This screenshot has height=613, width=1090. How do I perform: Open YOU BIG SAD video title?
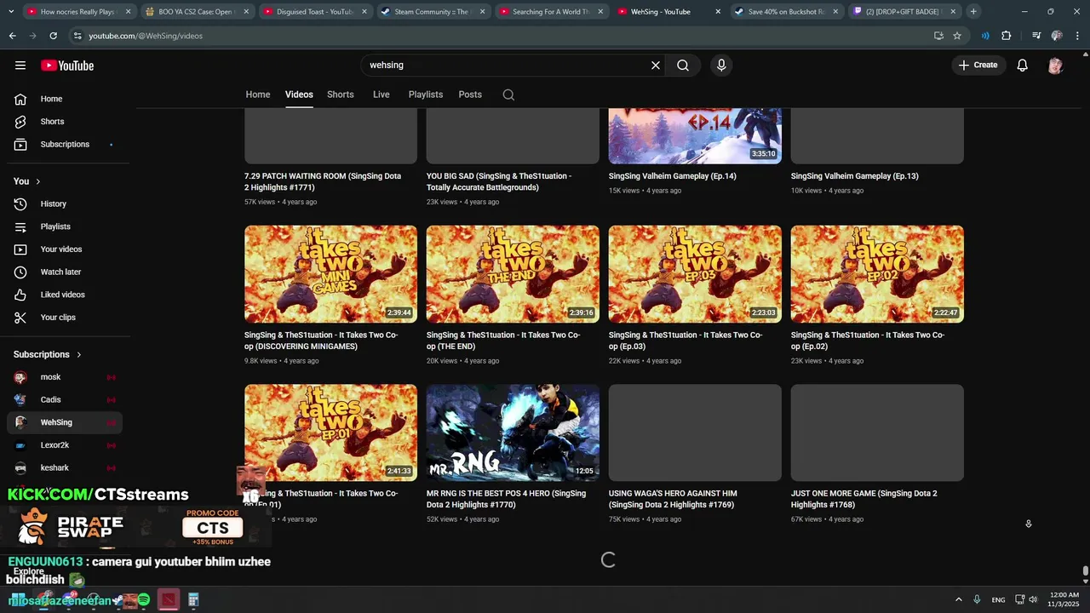point(499,181)
